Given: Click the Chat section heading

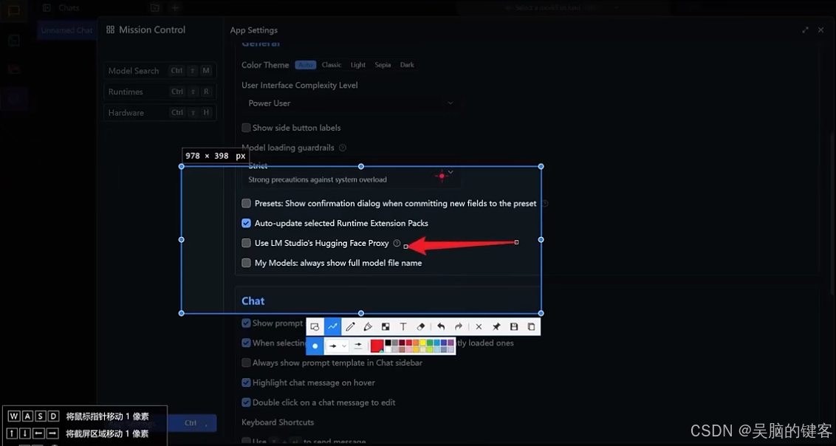Looking at the screenshot, I should [x=253, y=301].
